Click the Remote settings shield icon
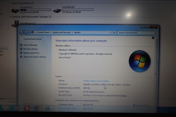Screen dimensions: 176x117 coord(21,49)
